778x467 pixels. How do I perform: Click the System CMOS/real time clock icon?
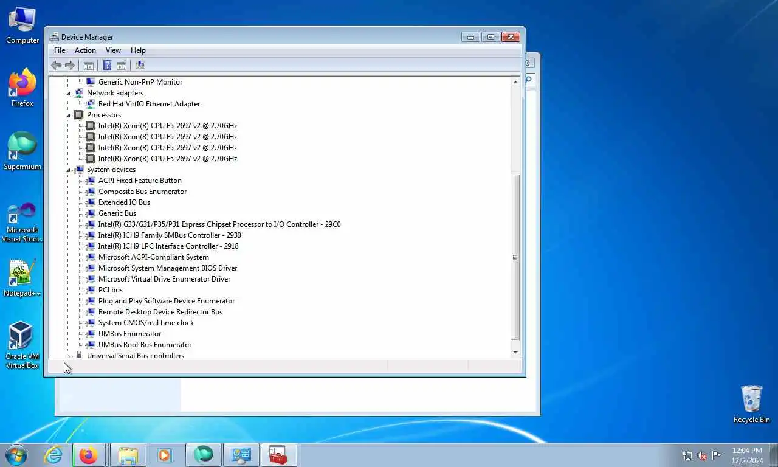tap(90, 323)
